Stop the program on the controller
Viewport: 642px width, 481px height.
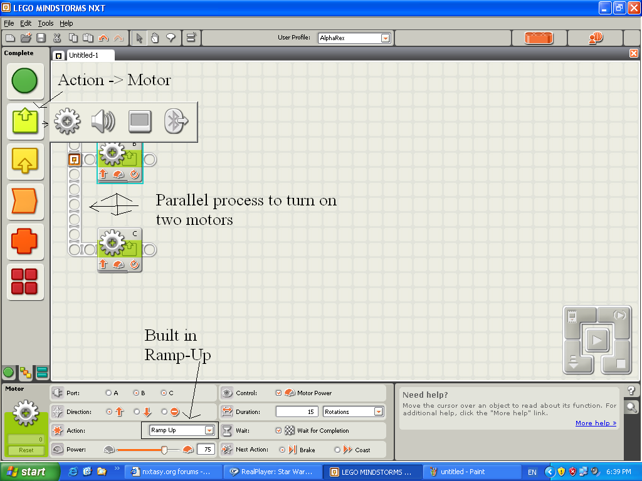coord(616,360)
